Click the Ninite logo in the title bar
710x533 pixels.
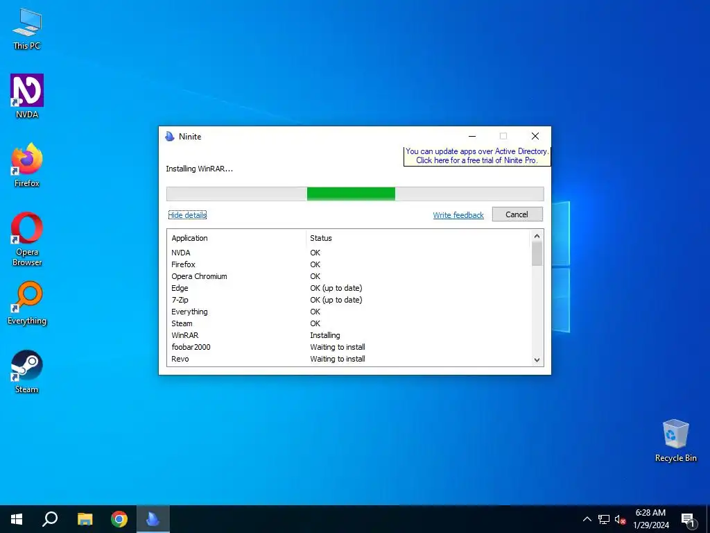tap(170, 137)
